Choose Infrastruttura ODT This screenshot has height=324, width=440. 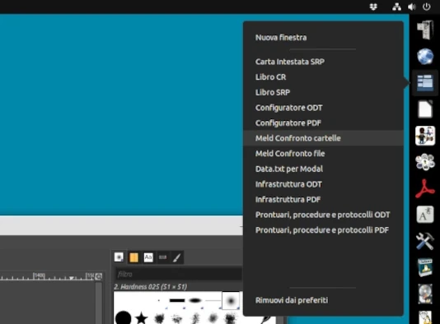coord(323,184)
